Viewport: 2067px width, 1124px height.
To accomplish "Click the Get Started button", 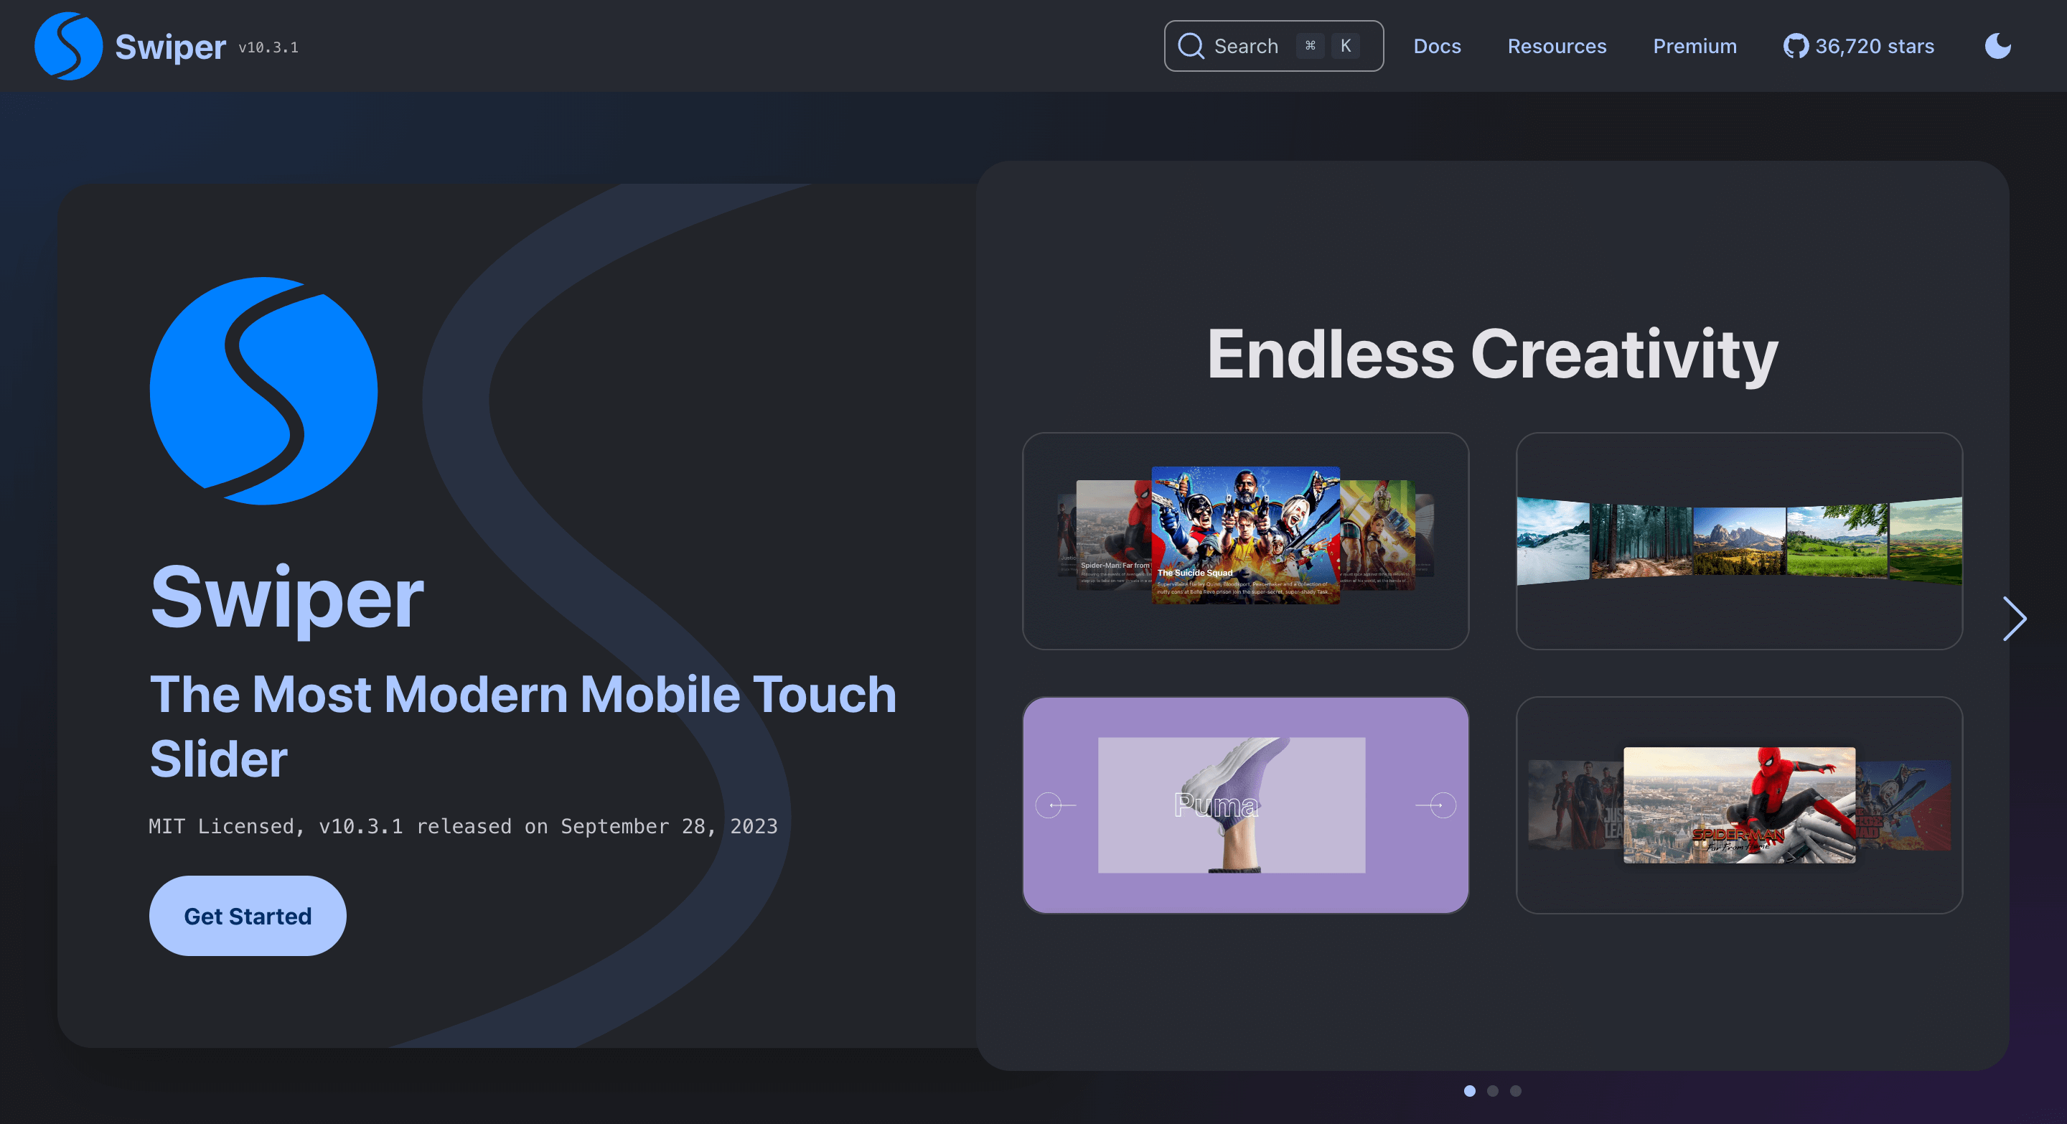I will pyautogui.click(x=247, y=915).
